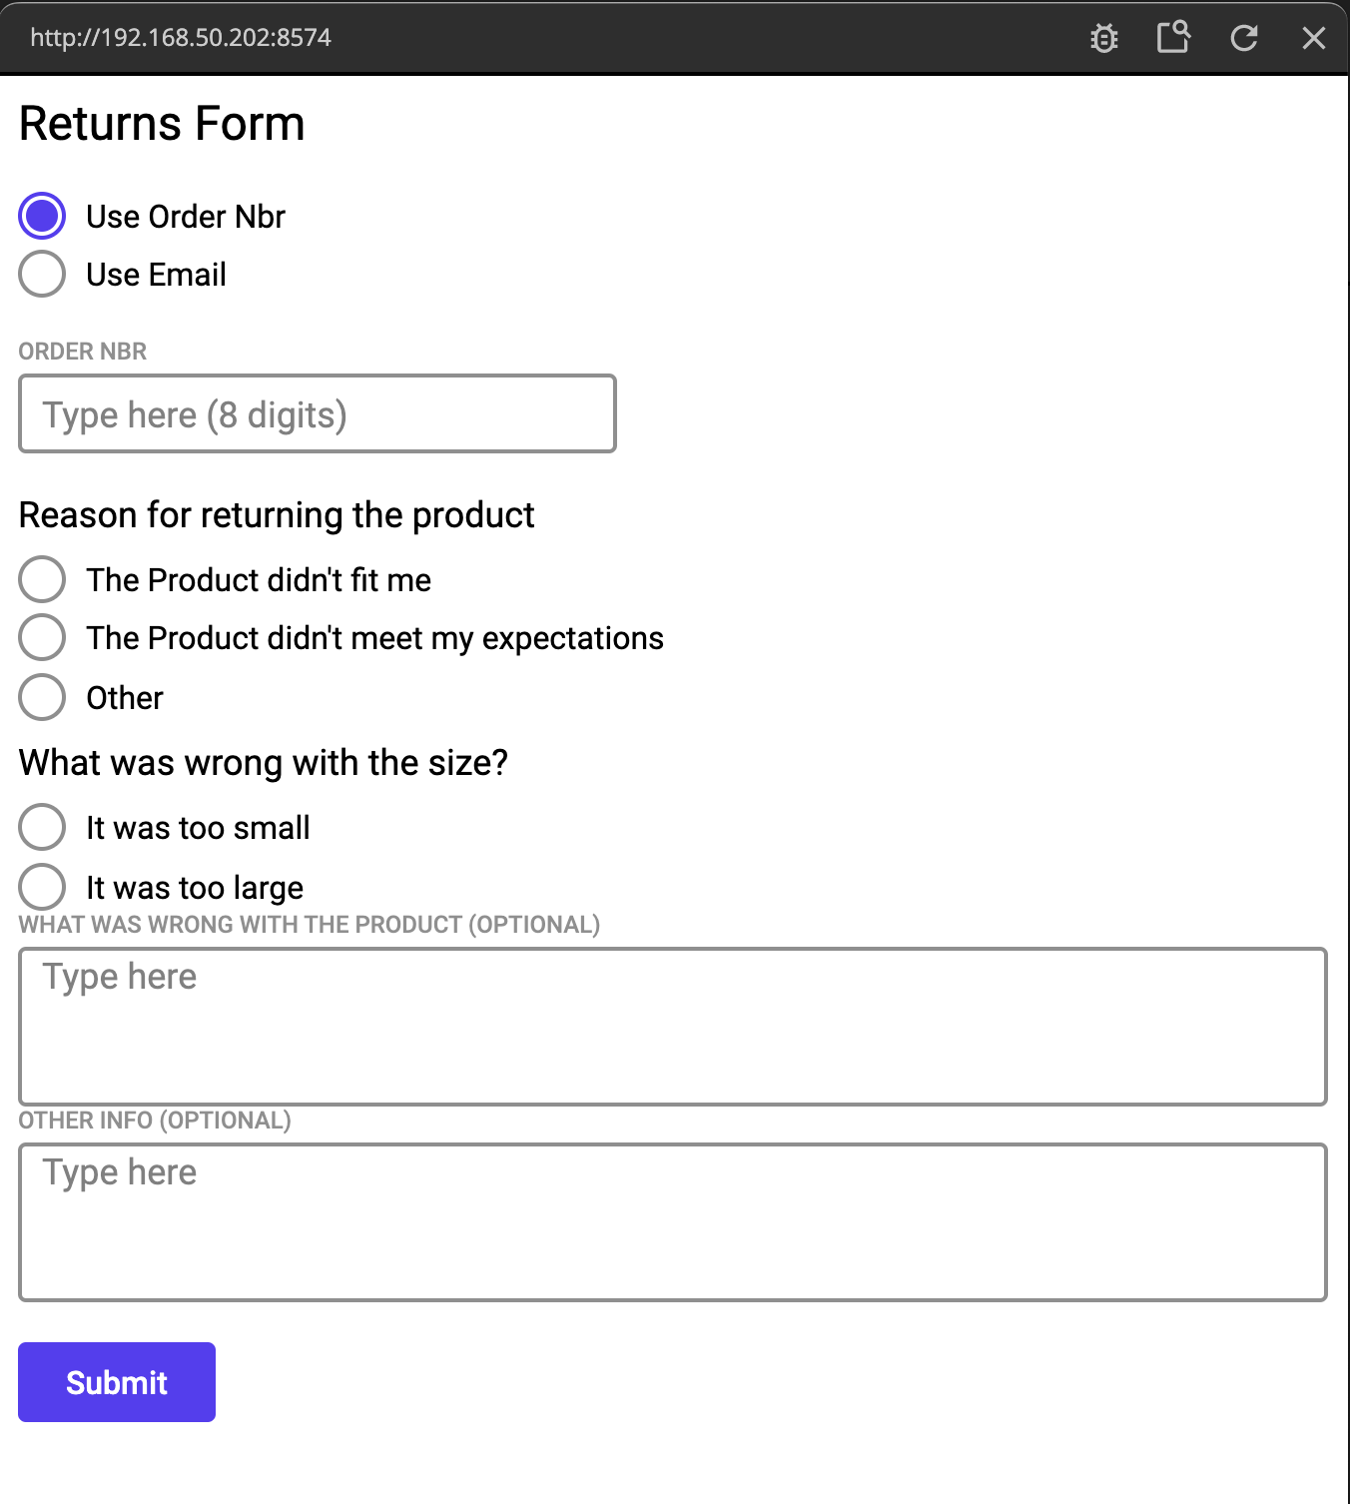Select the Use Email radio button
This screenshot has width=1350, height=1504.
[42, 274]
